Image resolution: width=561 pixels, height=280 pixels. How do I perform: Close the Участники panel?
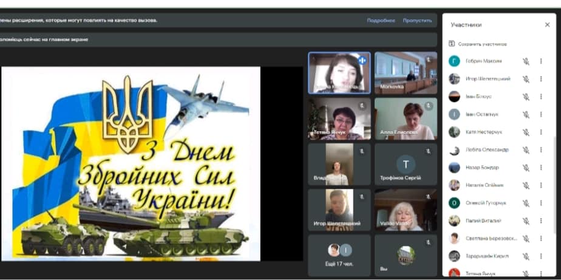(x=547, y=25)
